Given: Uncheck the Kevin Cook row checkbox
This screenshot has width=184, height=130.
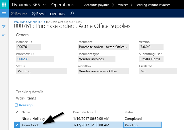Looking at the screenshot, I should click(x=17, y=125).
